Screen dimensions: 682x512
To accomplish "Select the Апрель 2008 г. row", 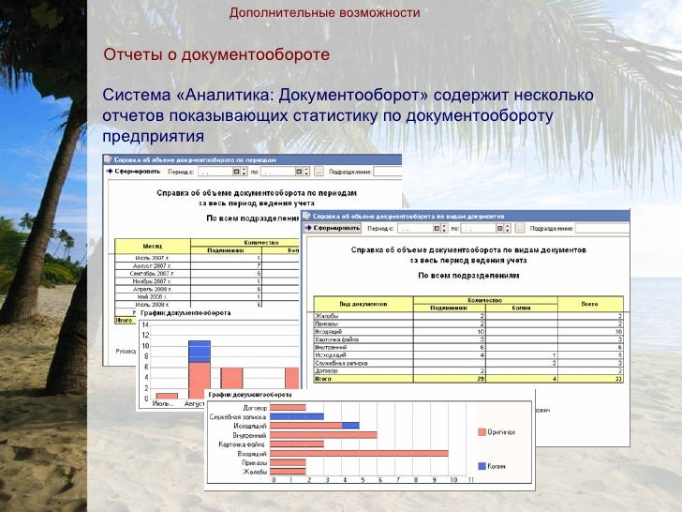I will pyautogui.click(x=207, y=289).
